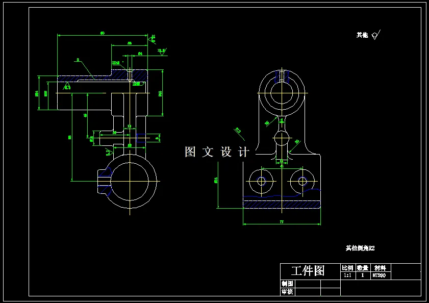Viewport: 429px width, 303px height.
Task: Click the 77 dimension below the right view
Action: pos(282,221)
